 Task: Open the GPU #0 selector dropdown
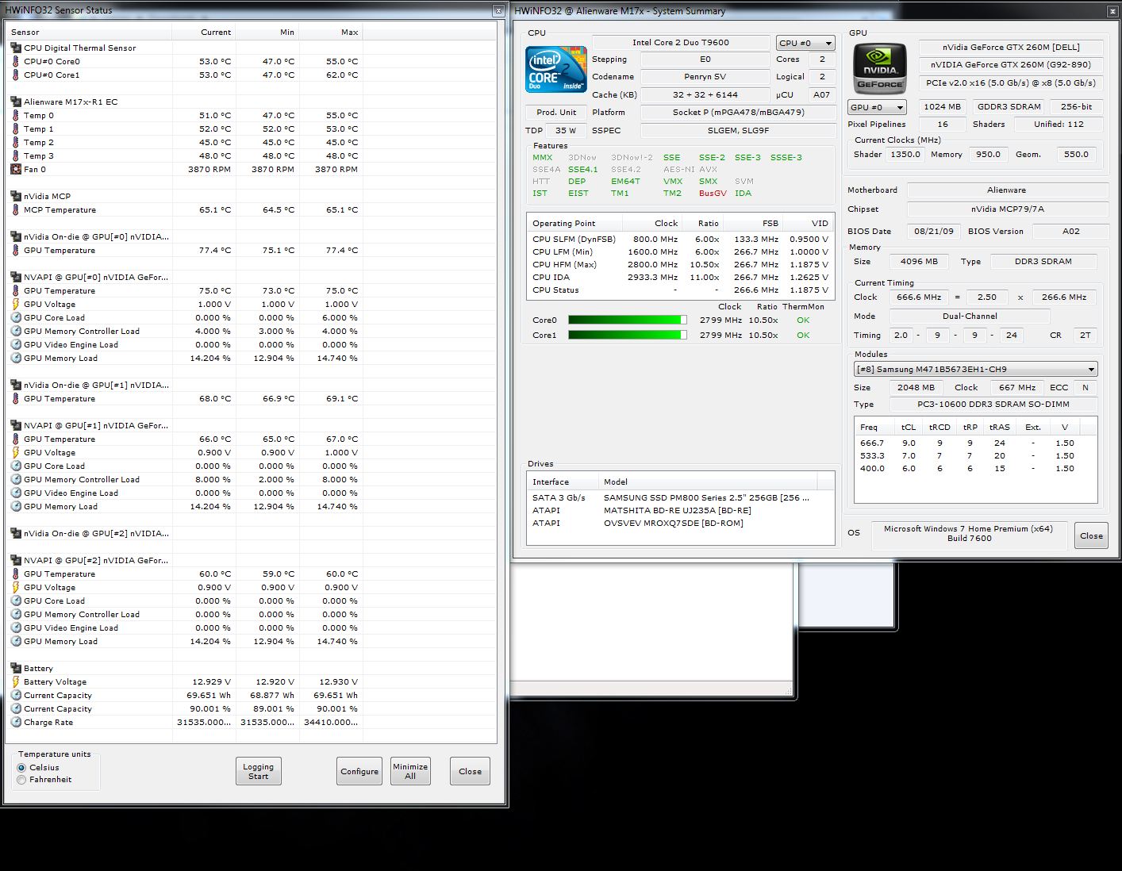pyautogui.click(x=877, y=107)
